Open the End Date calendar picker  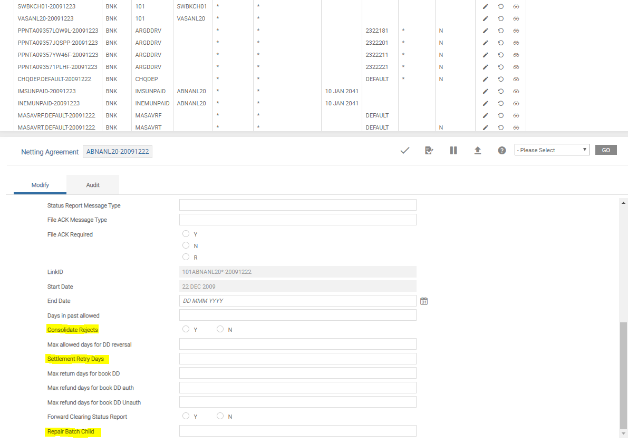pyautogui.click(x=424, y=301)
